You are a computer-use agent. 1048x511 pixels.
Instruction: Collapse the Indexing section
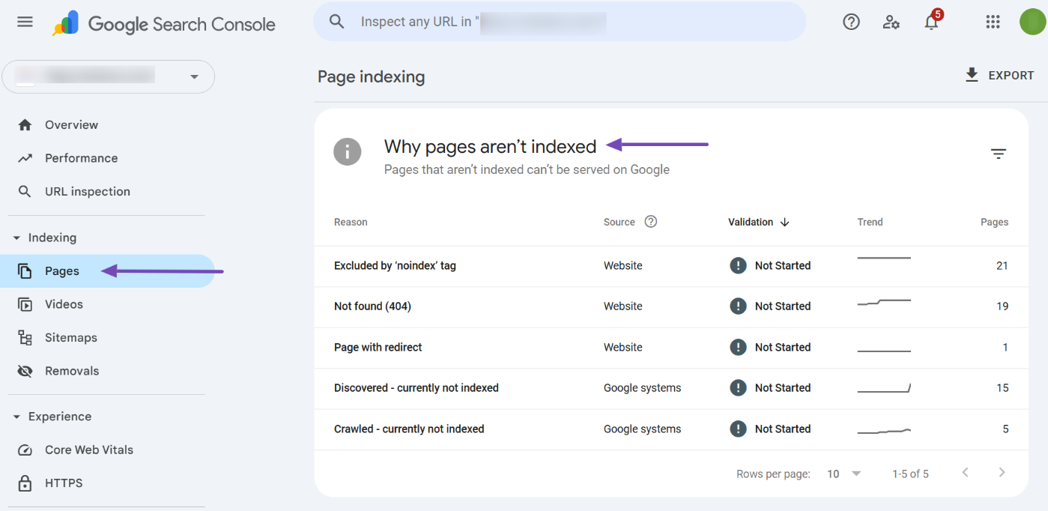(17, 238)
